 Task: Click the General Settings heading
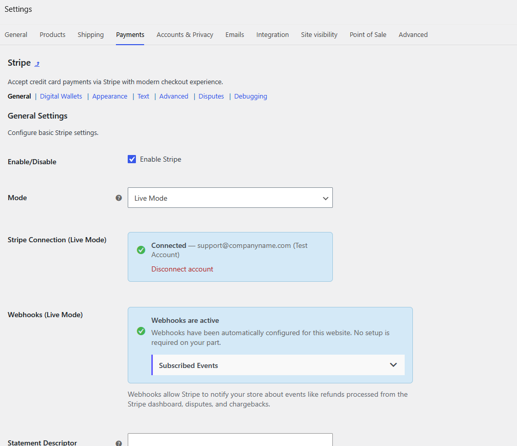point(37,116)
